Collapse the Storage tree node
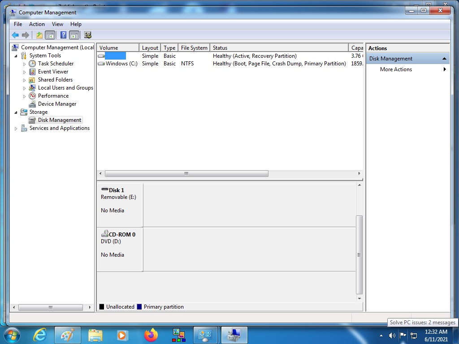 pos(16,112)
